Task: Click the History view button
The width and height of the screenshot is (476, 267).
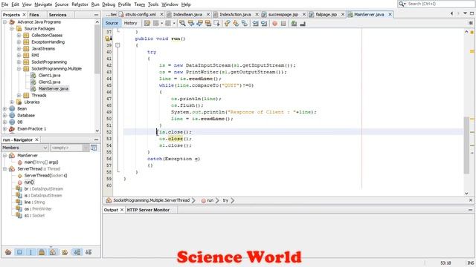Action: tap(131, 23)
